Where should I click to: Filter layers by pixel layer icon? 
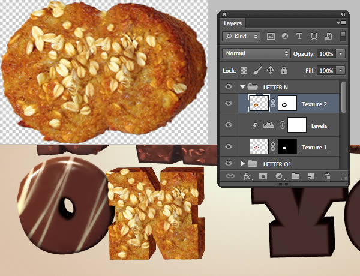(271, 36)
